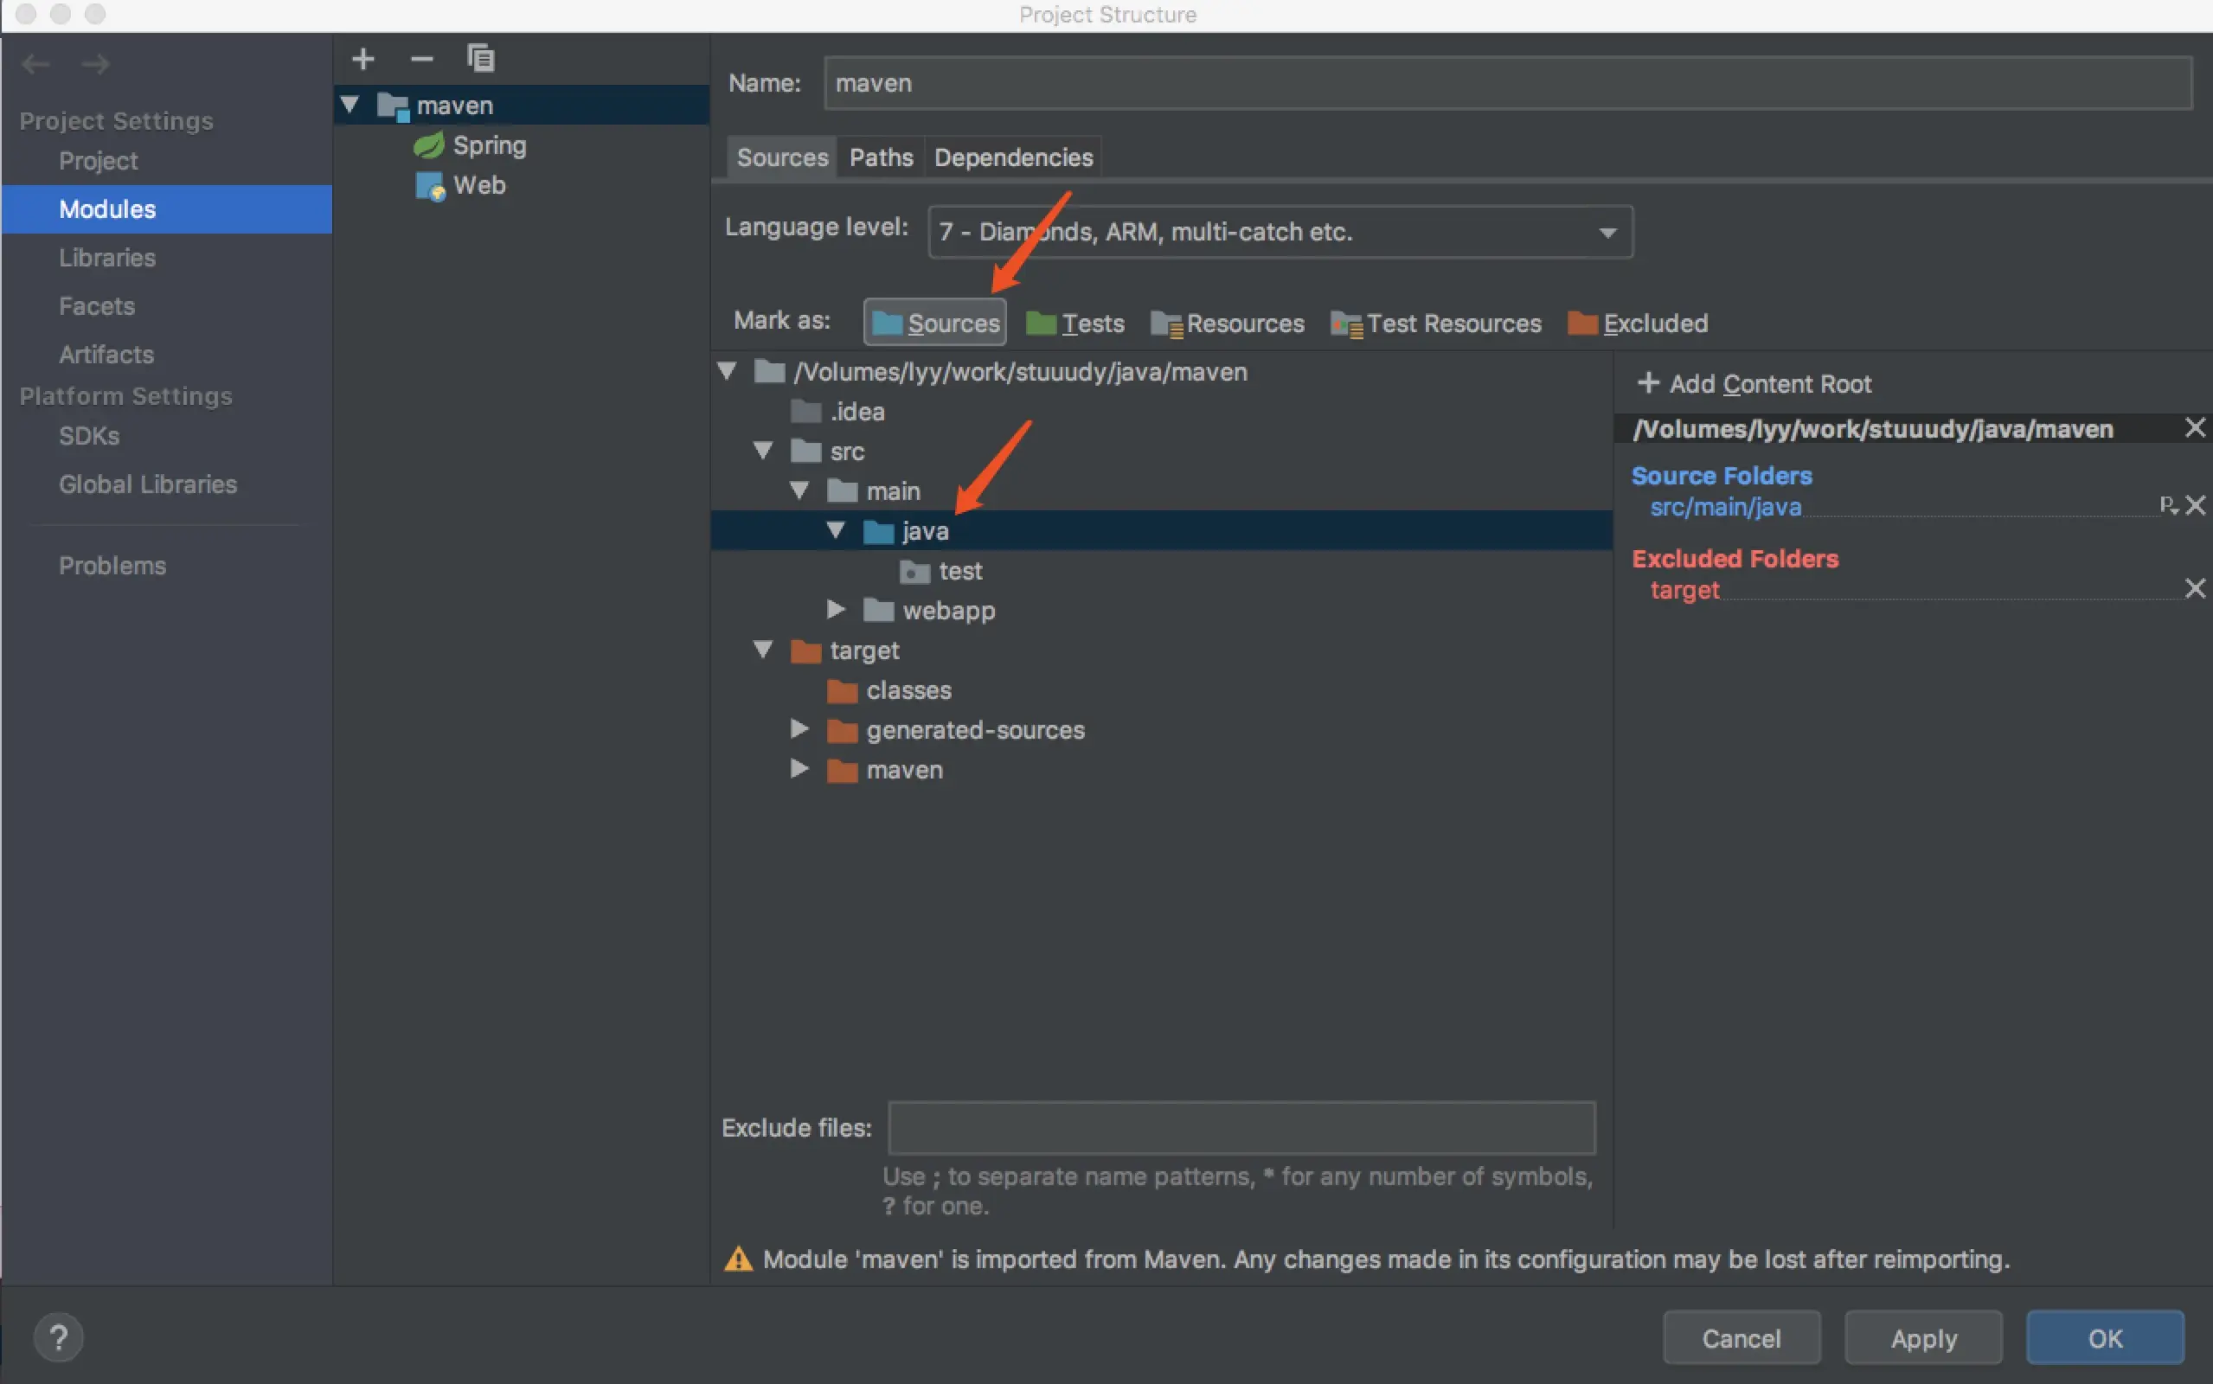
Task: Open the Paths tab
Action: coord(881,157)
